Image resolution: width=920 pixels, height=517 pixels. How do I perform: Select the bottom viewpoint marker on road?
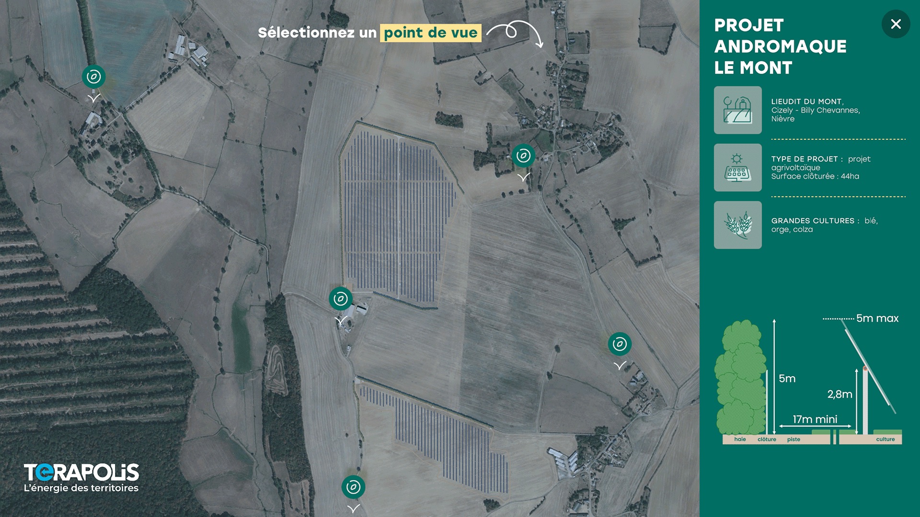click(353, 487)
